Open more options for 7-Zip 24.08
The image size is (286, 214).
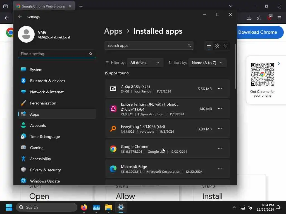[220, 89]
